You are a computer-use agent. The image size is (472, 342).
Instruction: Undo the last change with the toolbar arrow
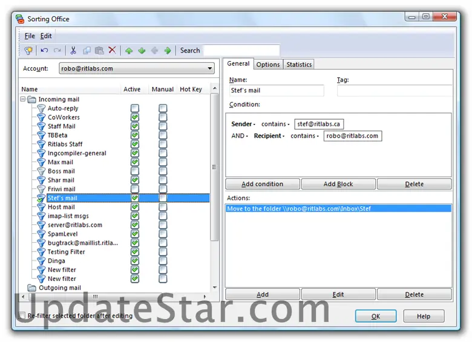(x=44, y=50)
